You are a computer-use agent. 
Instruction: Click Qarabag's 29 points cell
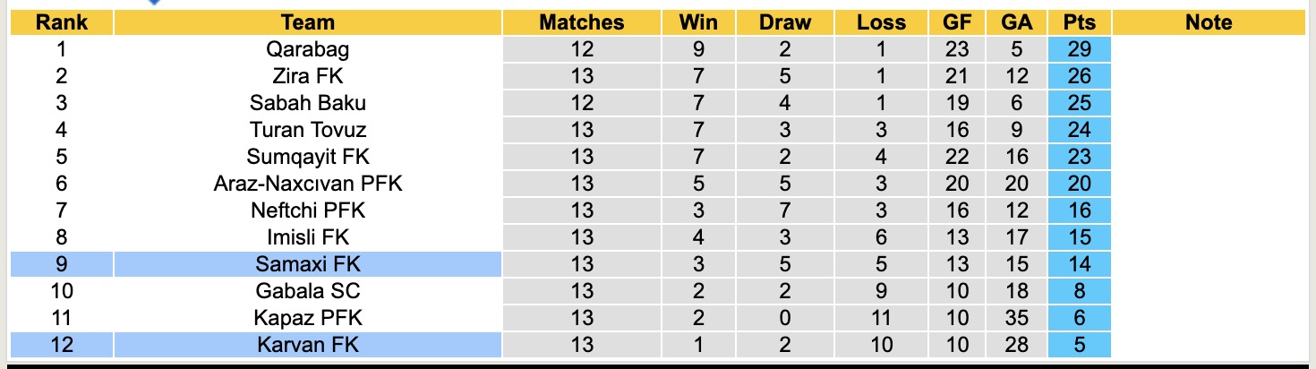pyautogui.click(x=1079, y=50)
